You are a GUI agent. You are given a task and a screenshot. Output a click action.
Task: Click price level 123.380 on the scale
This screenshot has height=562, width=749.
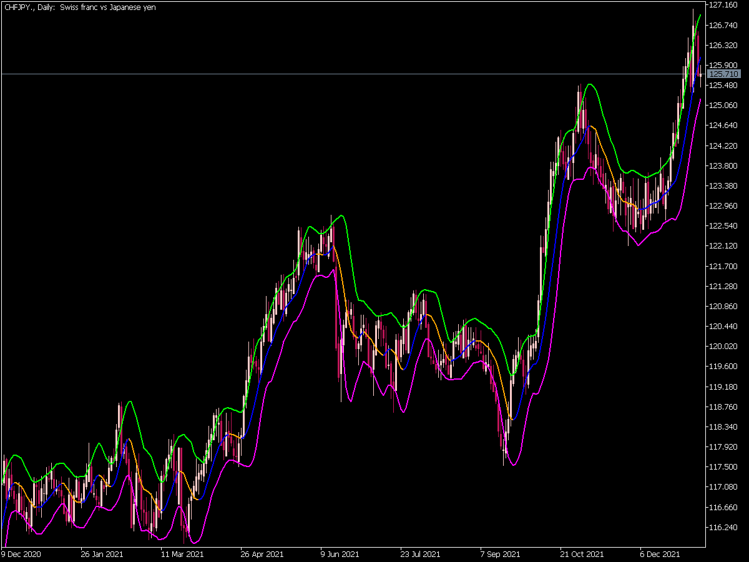[724, 186]
